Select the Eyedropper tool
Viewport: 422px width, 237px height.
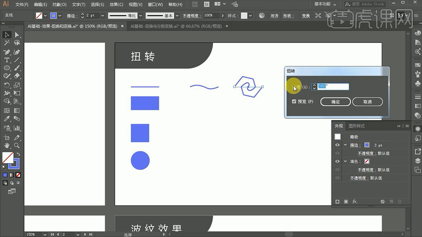(7, 119)
